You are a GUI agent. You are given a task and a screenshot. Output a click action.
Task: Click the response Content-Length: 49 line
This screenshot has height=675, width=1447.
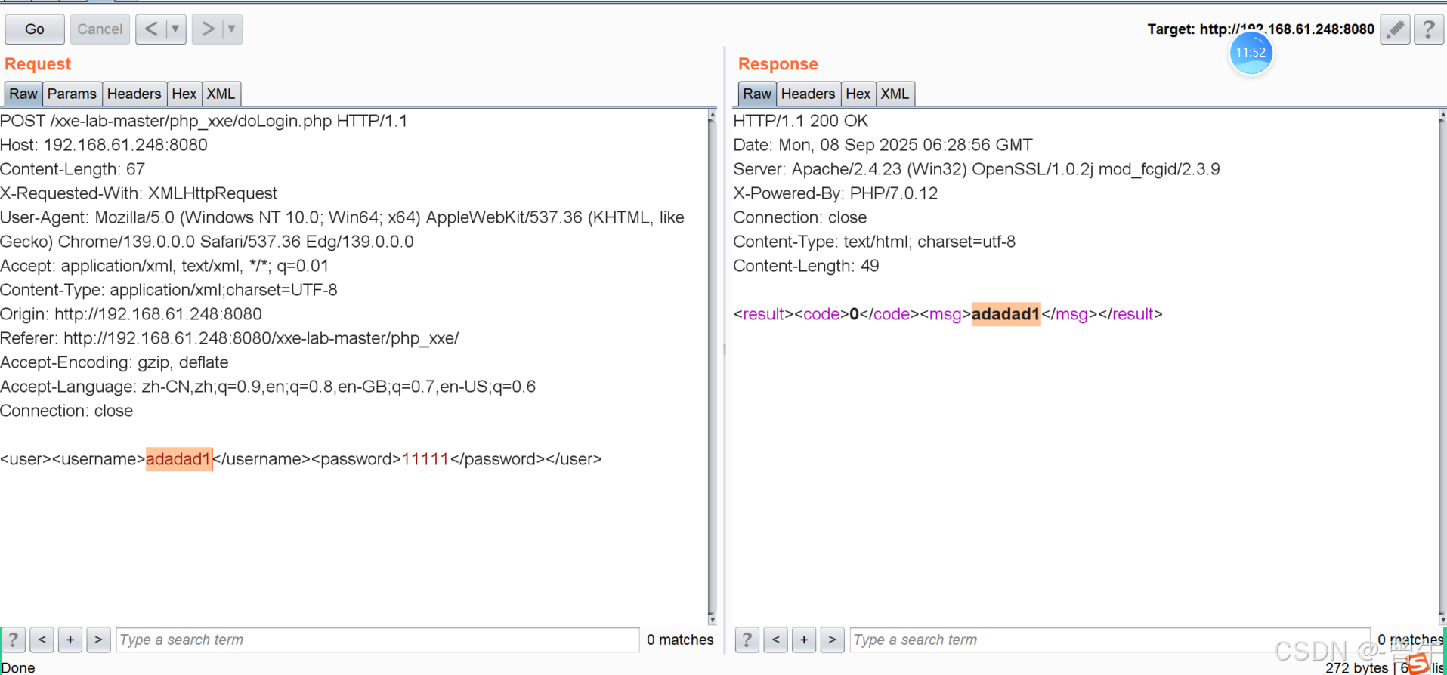[806, 266]
